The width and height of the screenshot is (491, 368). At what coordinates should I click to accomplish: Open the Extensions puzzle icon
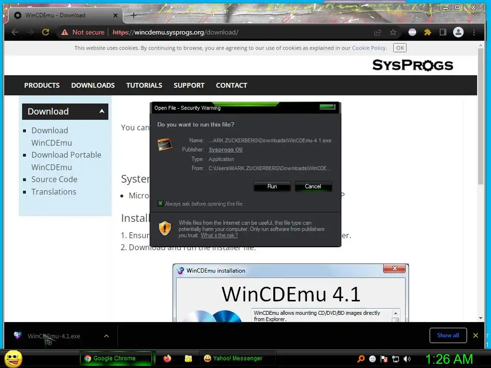pyautogui.click(x=427, y=32)
